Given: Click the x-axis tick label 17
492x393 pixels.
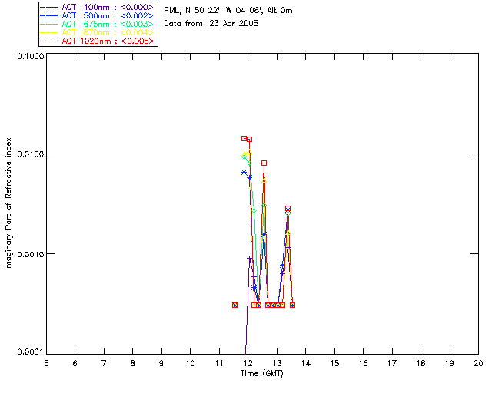Looking at the screenshot, I should click(x=392, y=363).
